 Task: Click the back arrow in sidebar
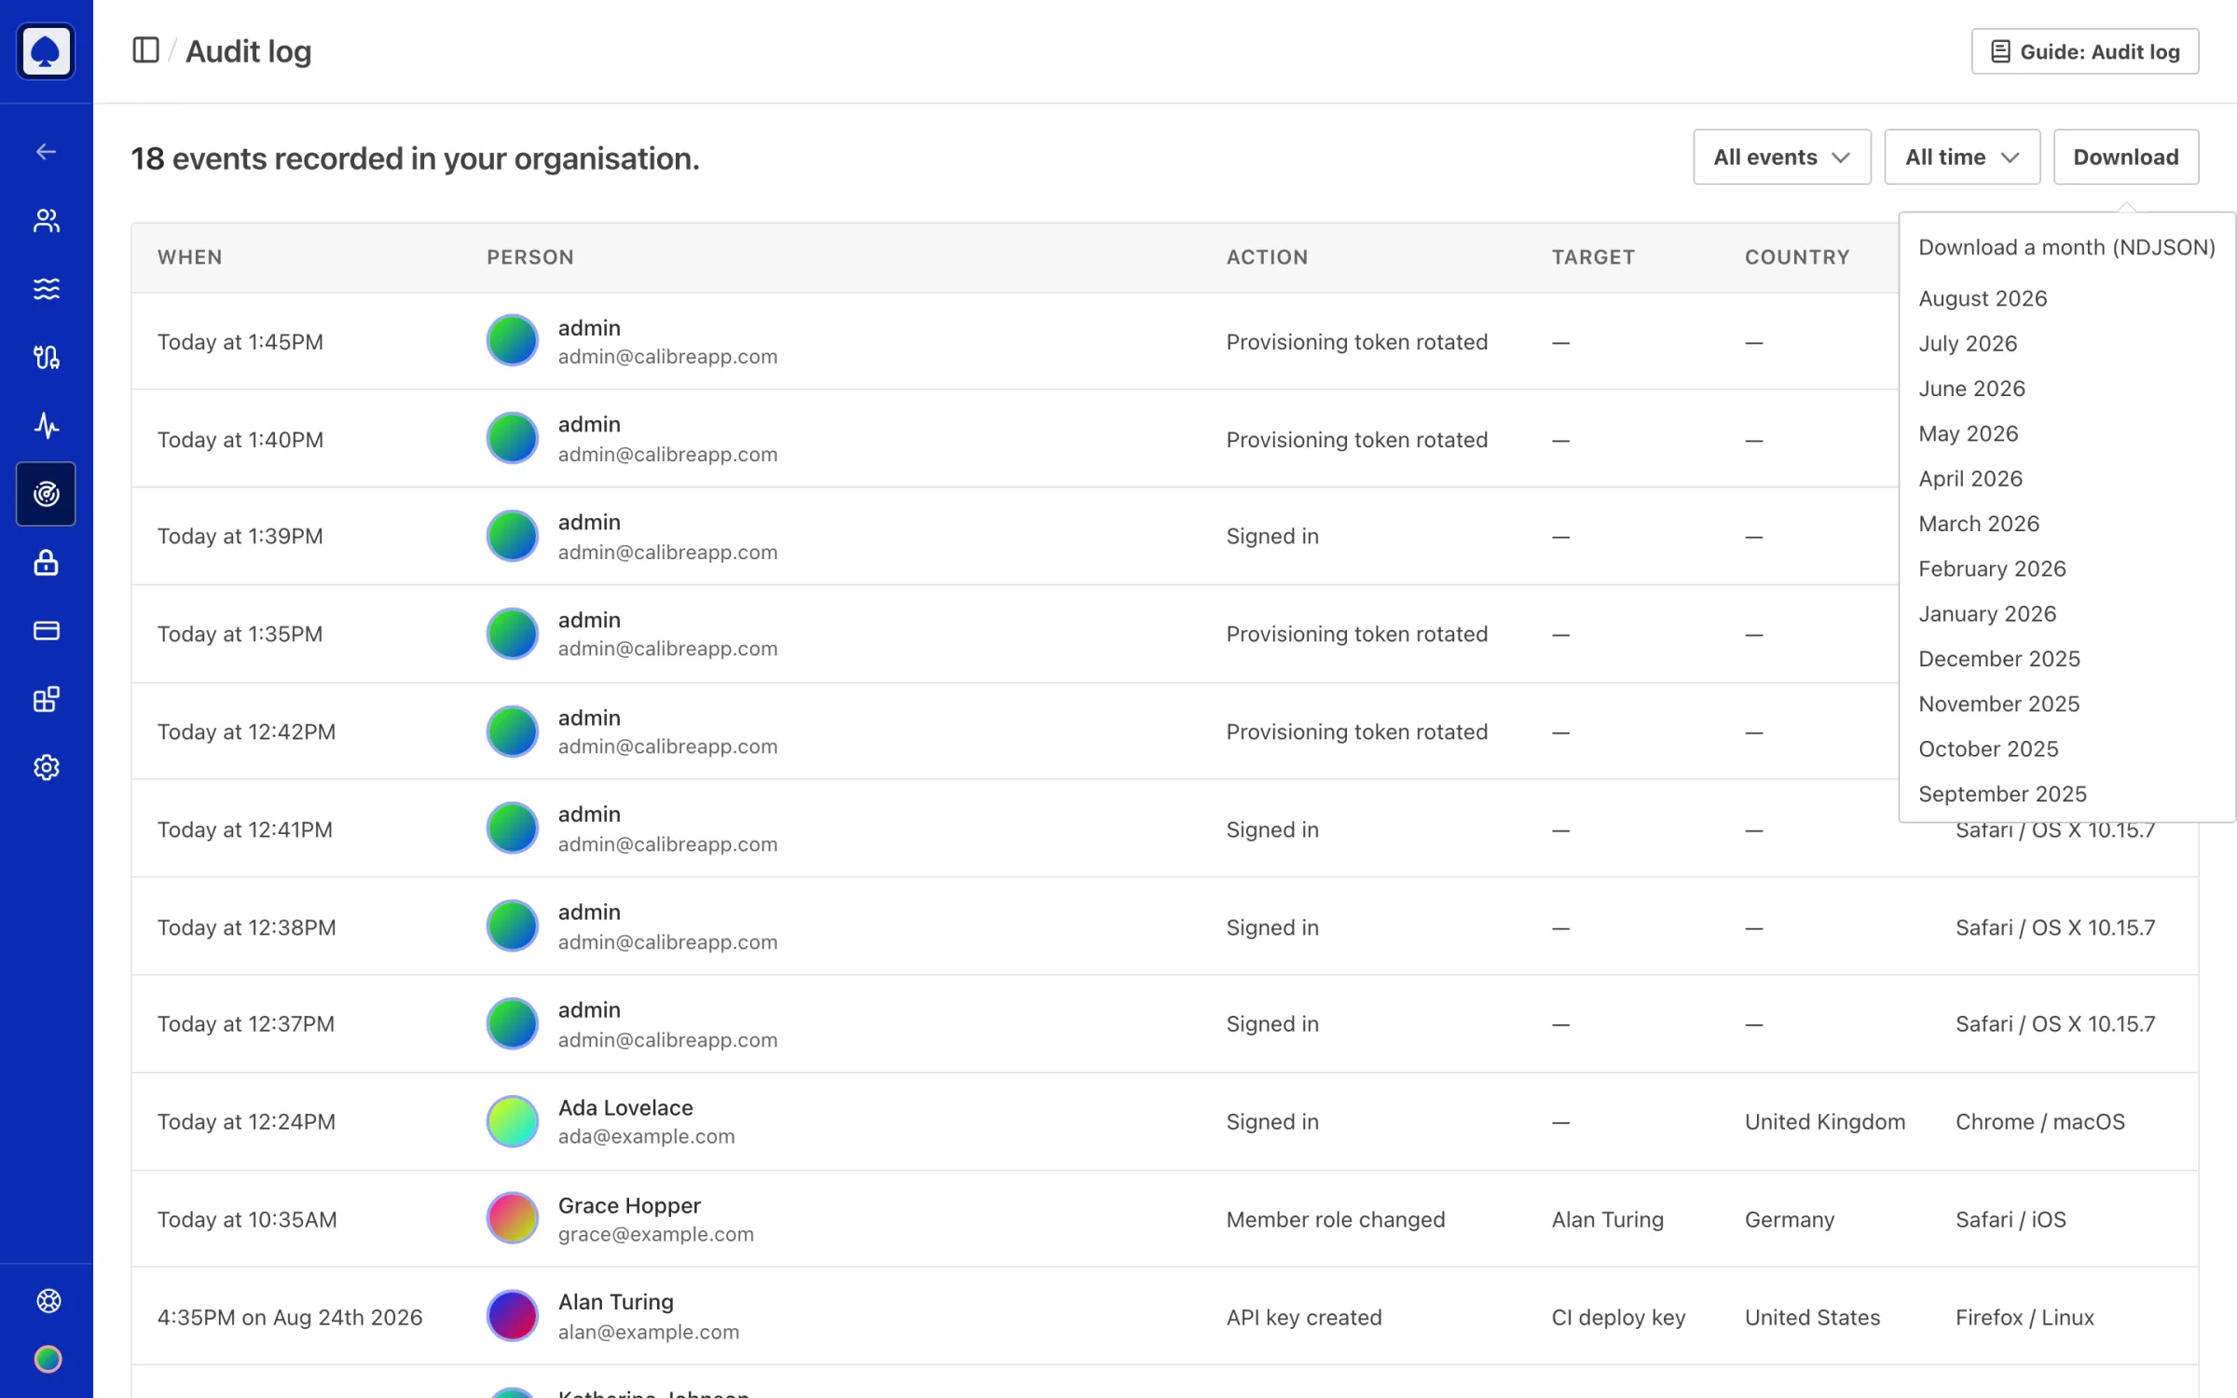point(46,152)
